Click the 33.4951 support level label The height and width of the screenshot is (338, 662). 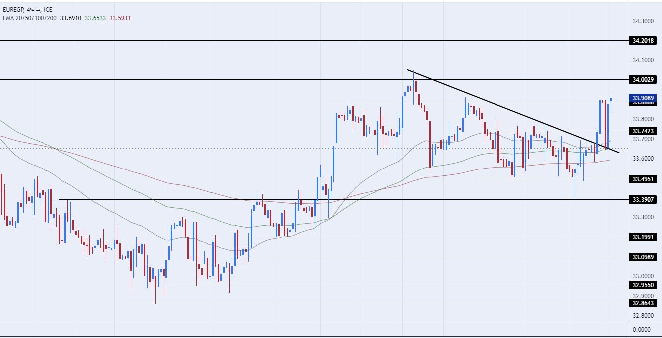pyautogui.click(x=643, y=179)
